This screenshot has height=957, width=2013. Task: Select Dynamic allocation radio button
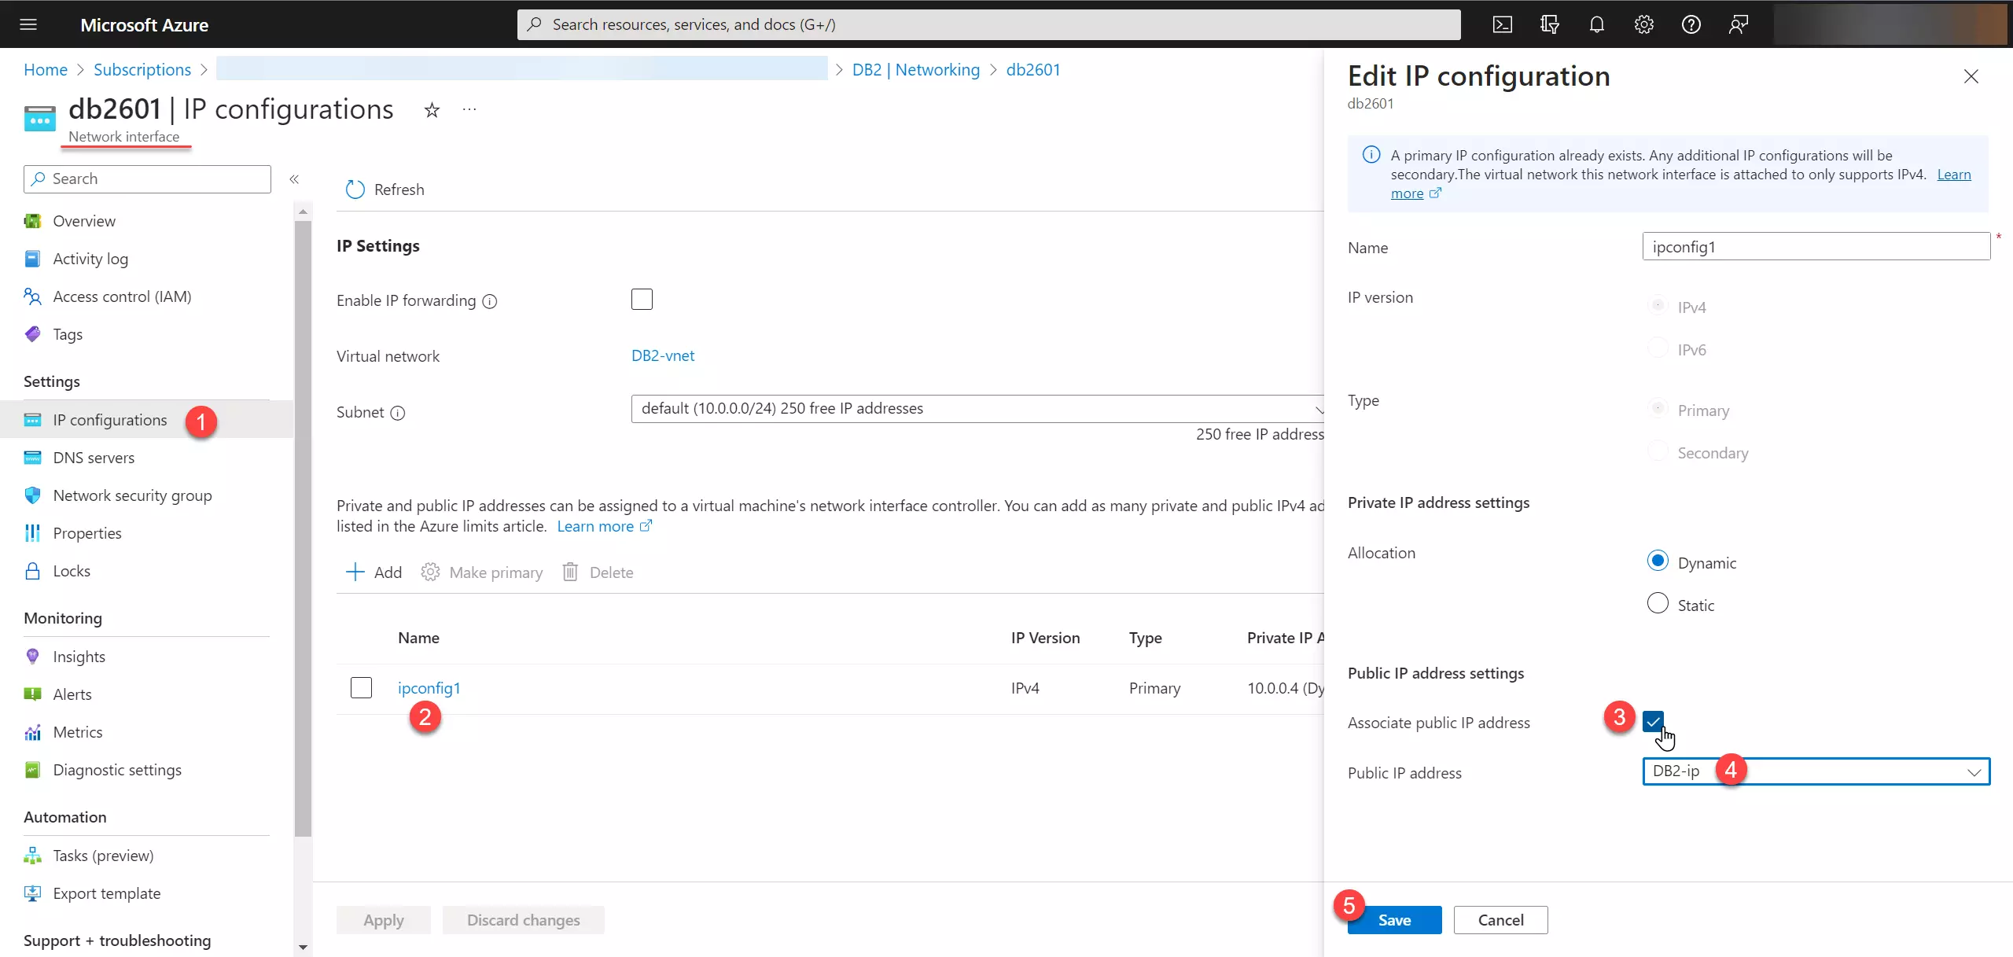(1658, 561)
